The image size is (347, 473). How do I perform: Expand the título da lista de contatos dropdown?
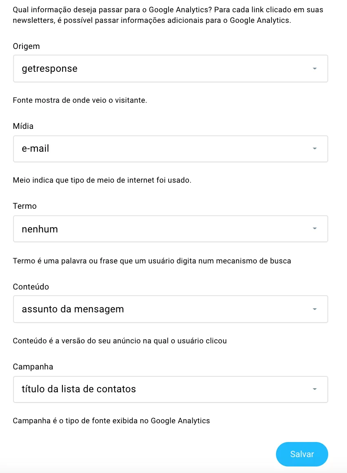pos(170,389)
